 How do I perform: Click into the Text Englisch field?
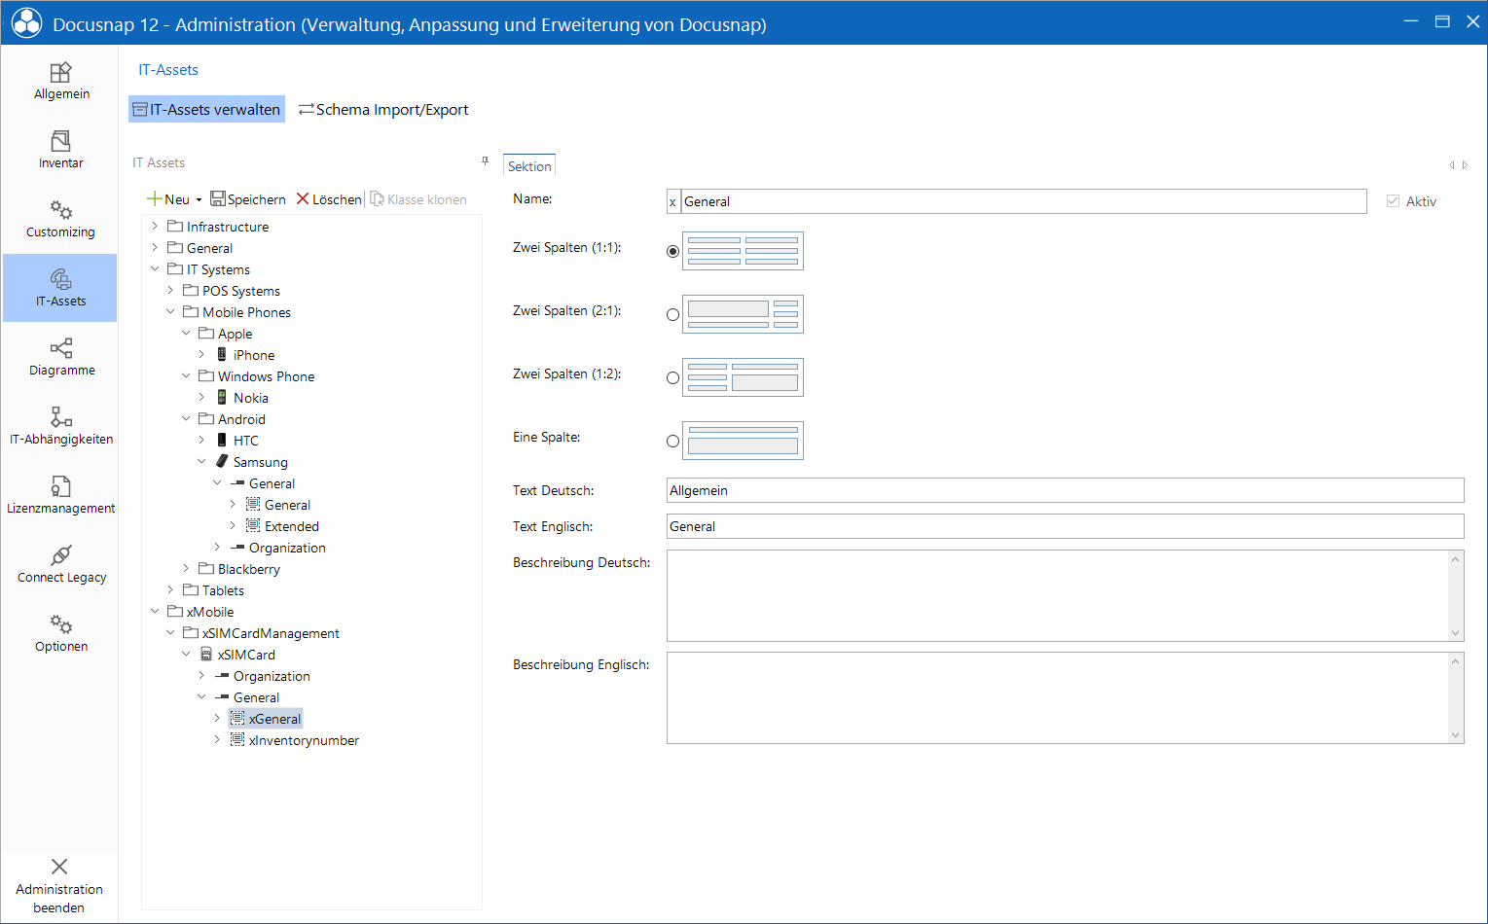(1066, 526)
